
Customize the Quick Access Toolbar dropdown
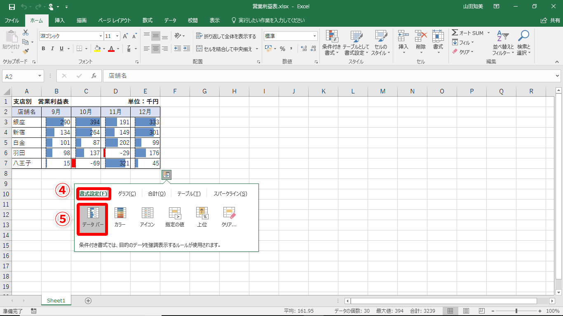point(67,7)
